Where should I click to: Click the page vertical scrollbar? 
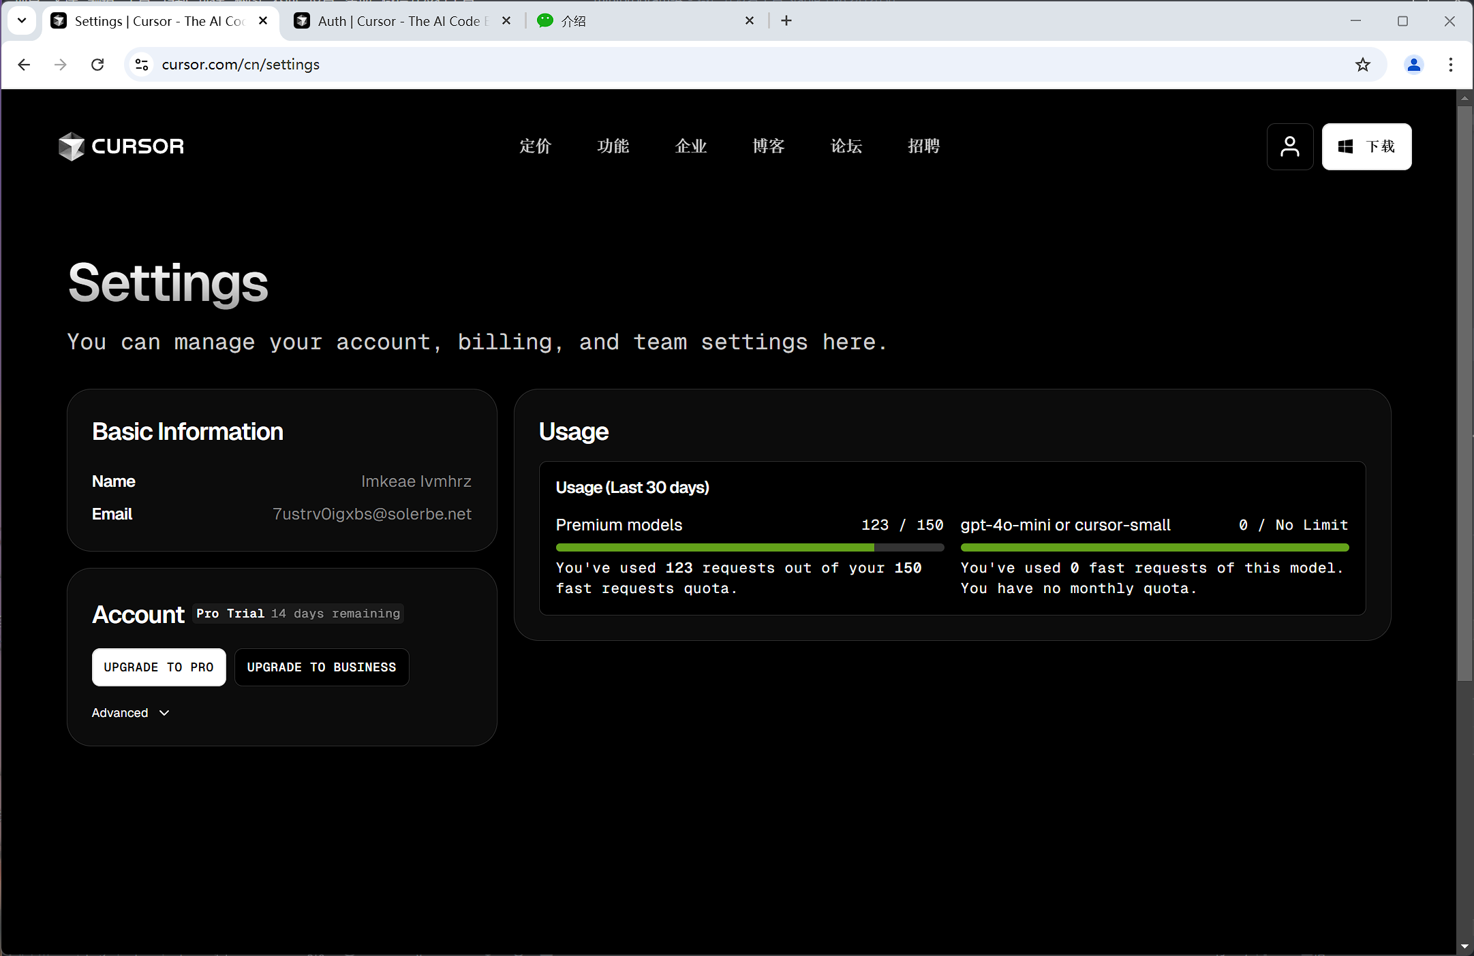pyautogui.click(x=1464, y=394)
